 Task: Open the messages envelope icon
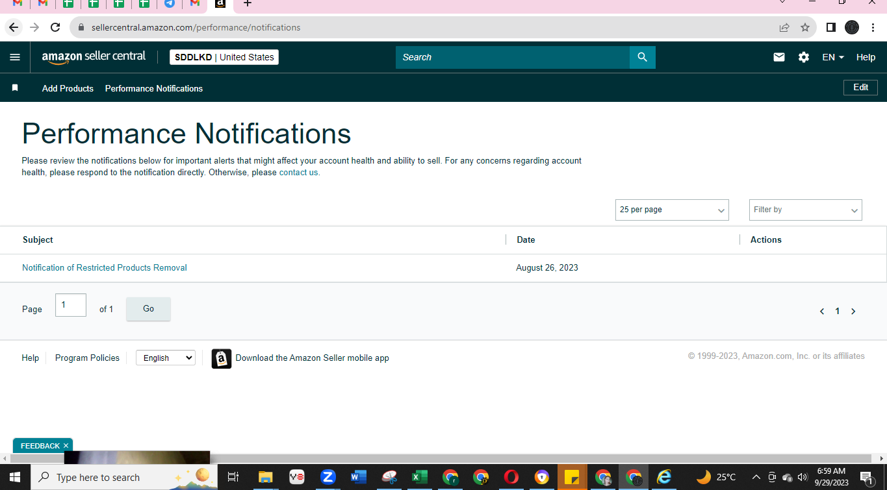tap(779, 57)
